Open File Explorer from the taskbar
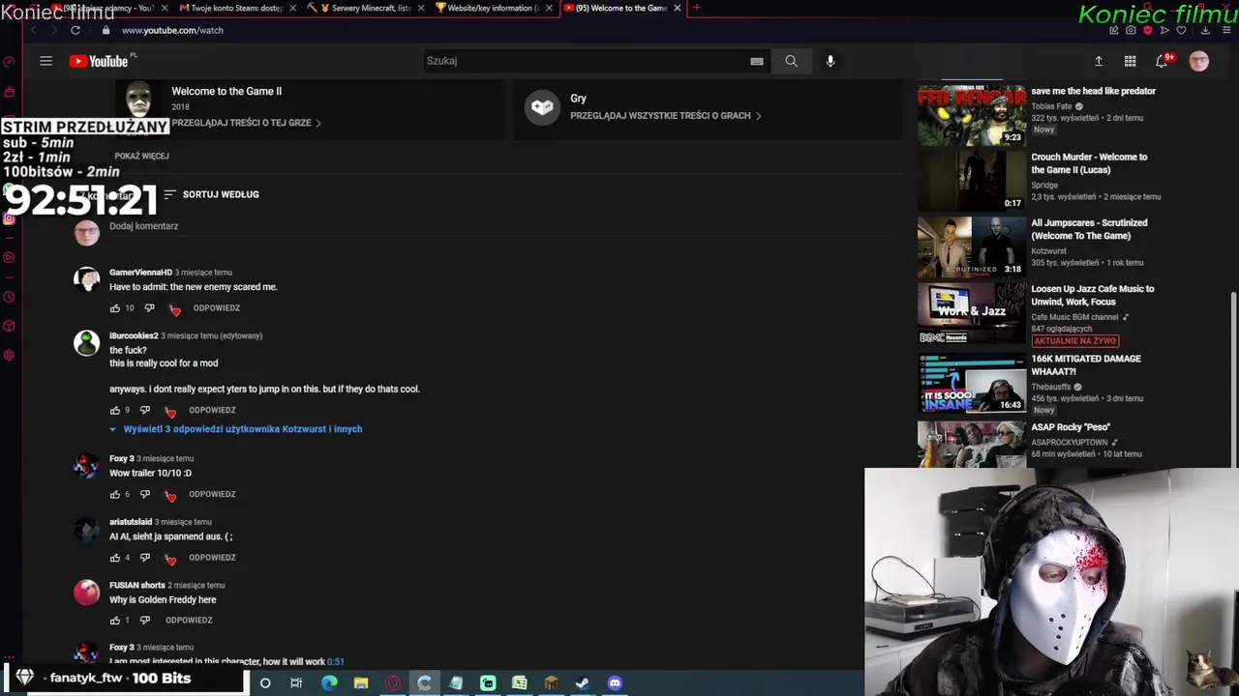 tap(361, 683)
